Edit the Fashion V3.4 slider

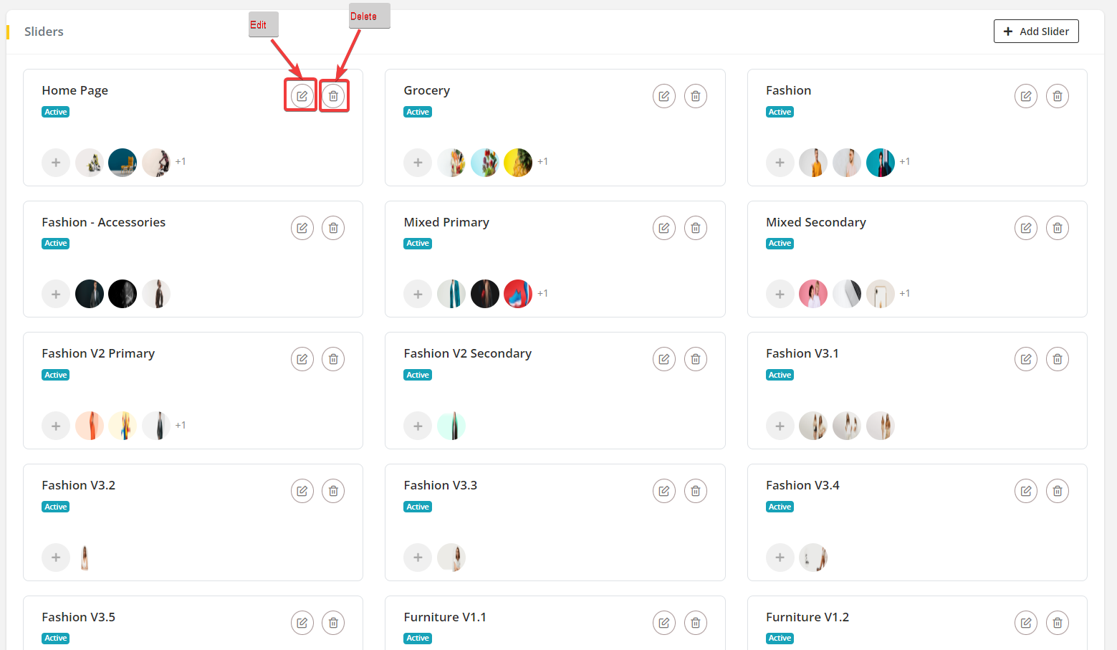(1025, 491)
